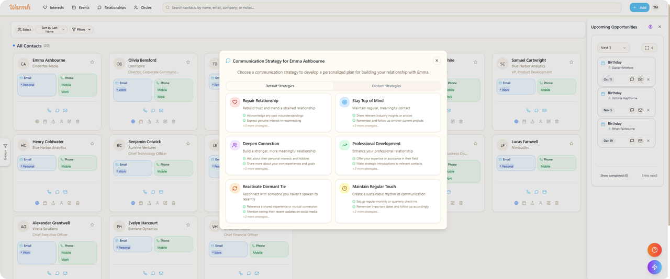Choose the Professional Development strategy
670x279 pixels.
[388, 156]
